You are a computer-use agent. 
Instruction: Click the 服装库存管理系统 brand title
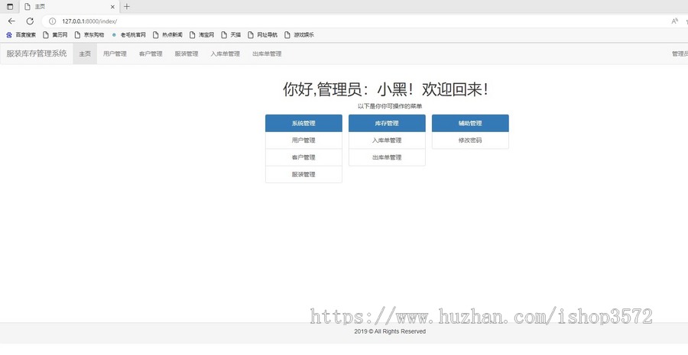(37, 53)
